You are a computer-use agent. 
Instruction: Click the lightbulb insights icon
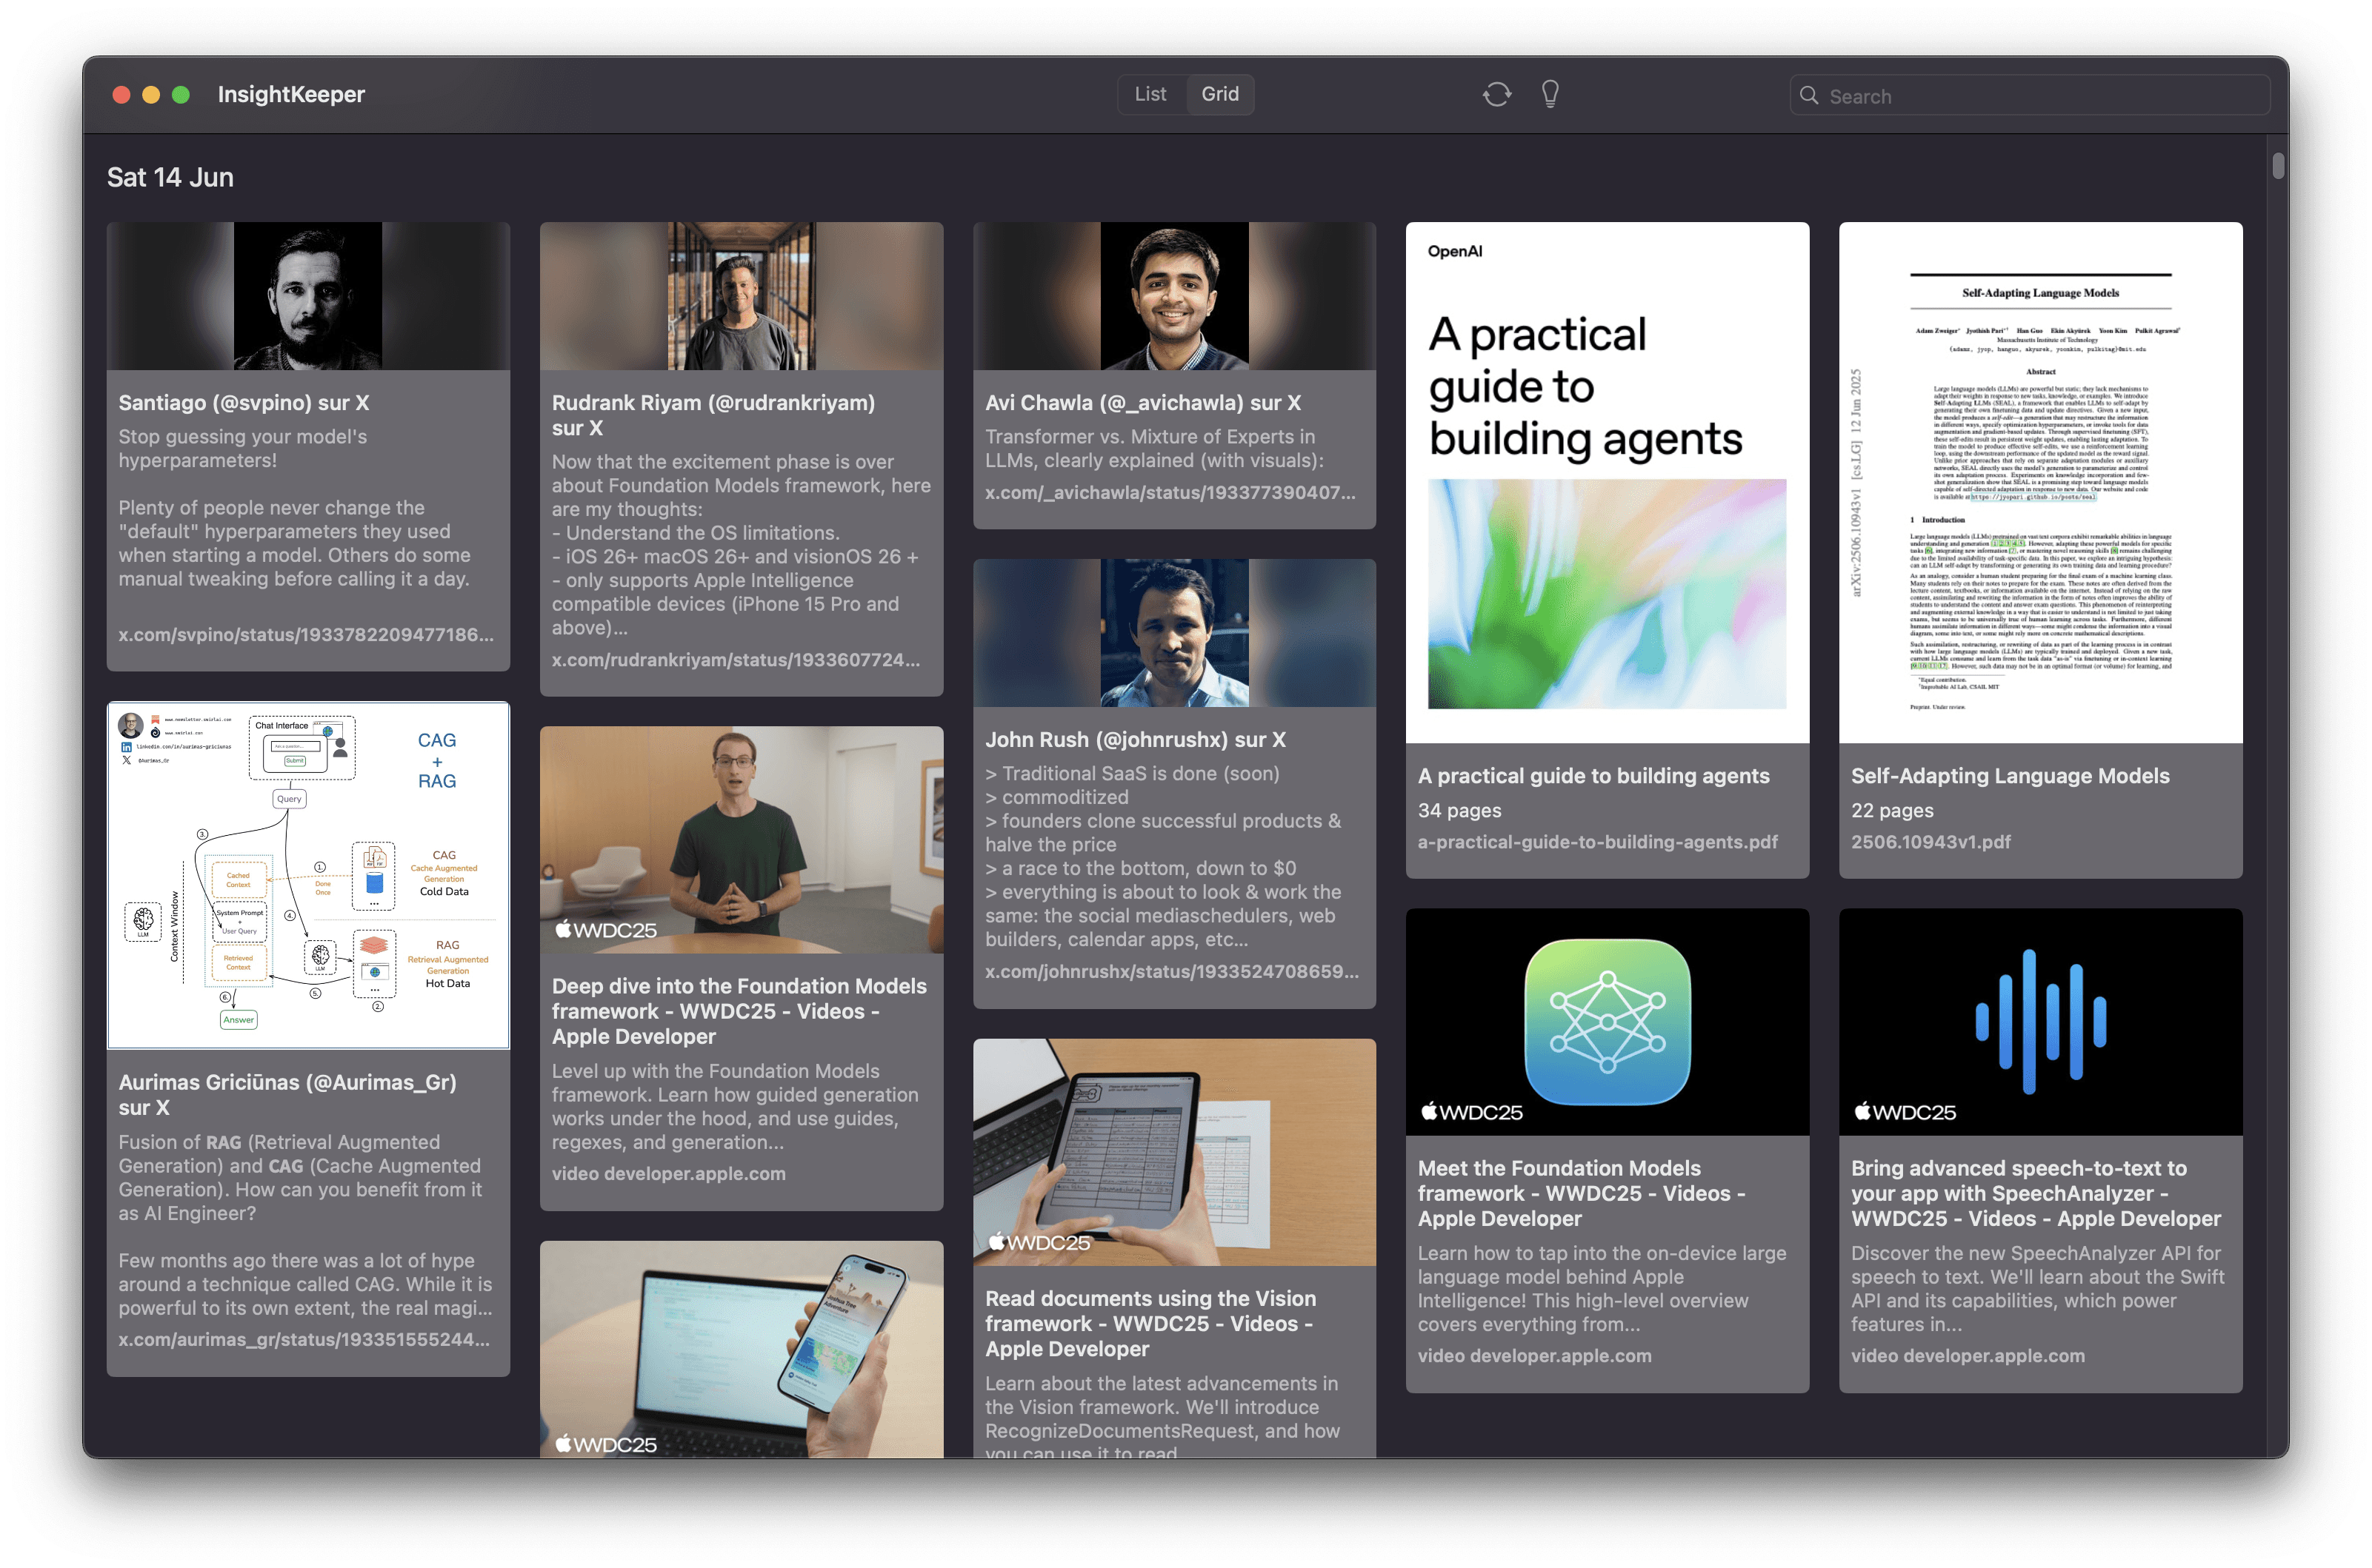click(x=1550, y=94)
